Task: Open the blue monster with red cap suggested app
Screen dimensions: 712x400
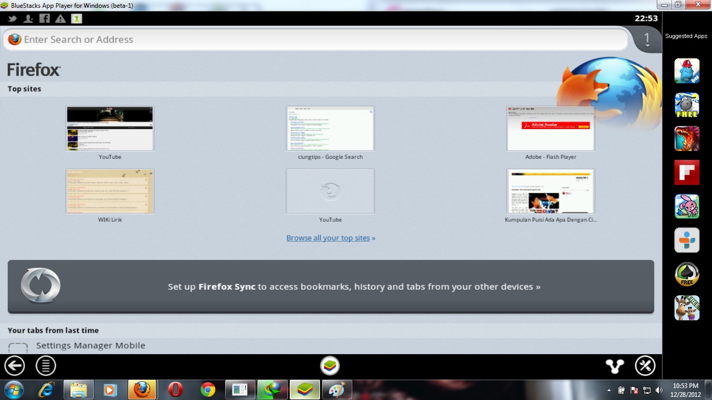Action: 687,71
